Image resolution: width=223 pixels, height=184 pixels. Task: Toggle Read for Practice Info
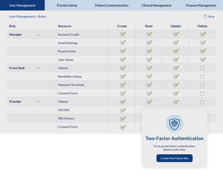[150, 51]
